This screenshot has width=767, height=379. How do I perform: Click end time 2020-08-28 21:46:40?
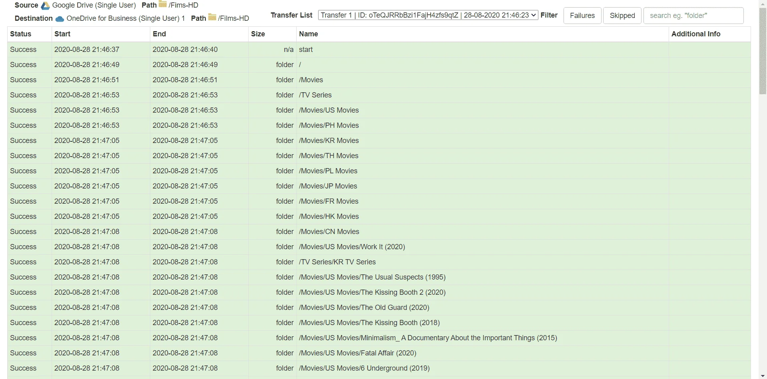tap(185, 50)
